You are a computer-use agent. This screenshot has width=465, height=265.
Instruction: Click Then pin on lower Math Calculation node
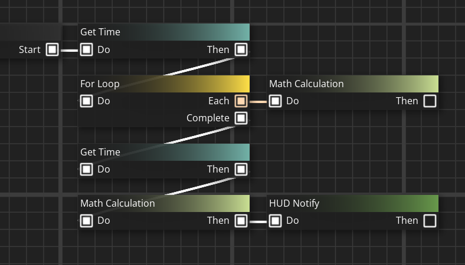click(x=241, y=221)
